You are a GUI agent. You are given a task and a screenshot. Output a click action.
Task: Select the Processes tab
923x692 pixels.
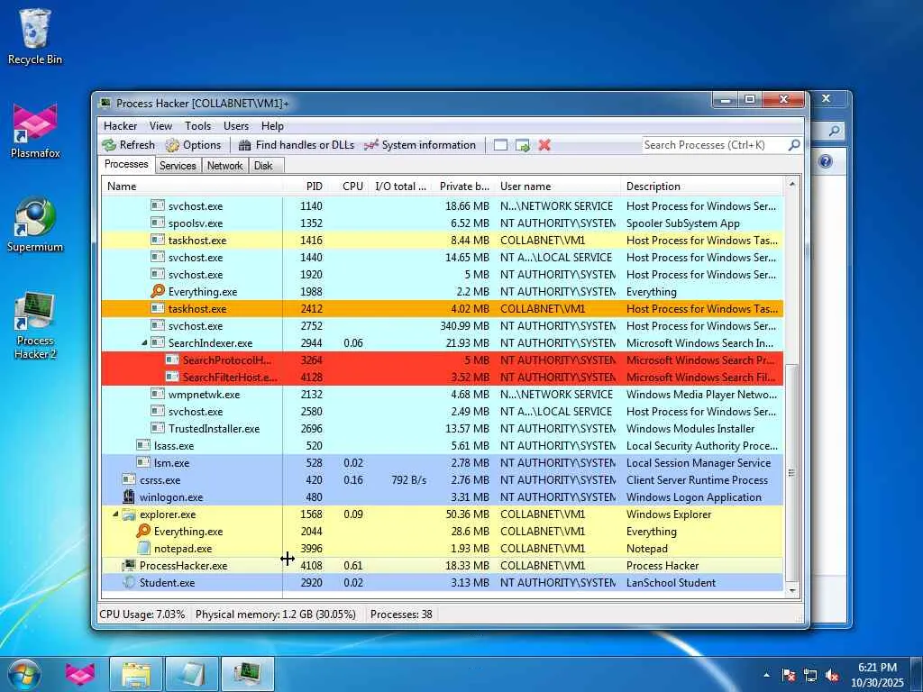(x=126, y=164)
